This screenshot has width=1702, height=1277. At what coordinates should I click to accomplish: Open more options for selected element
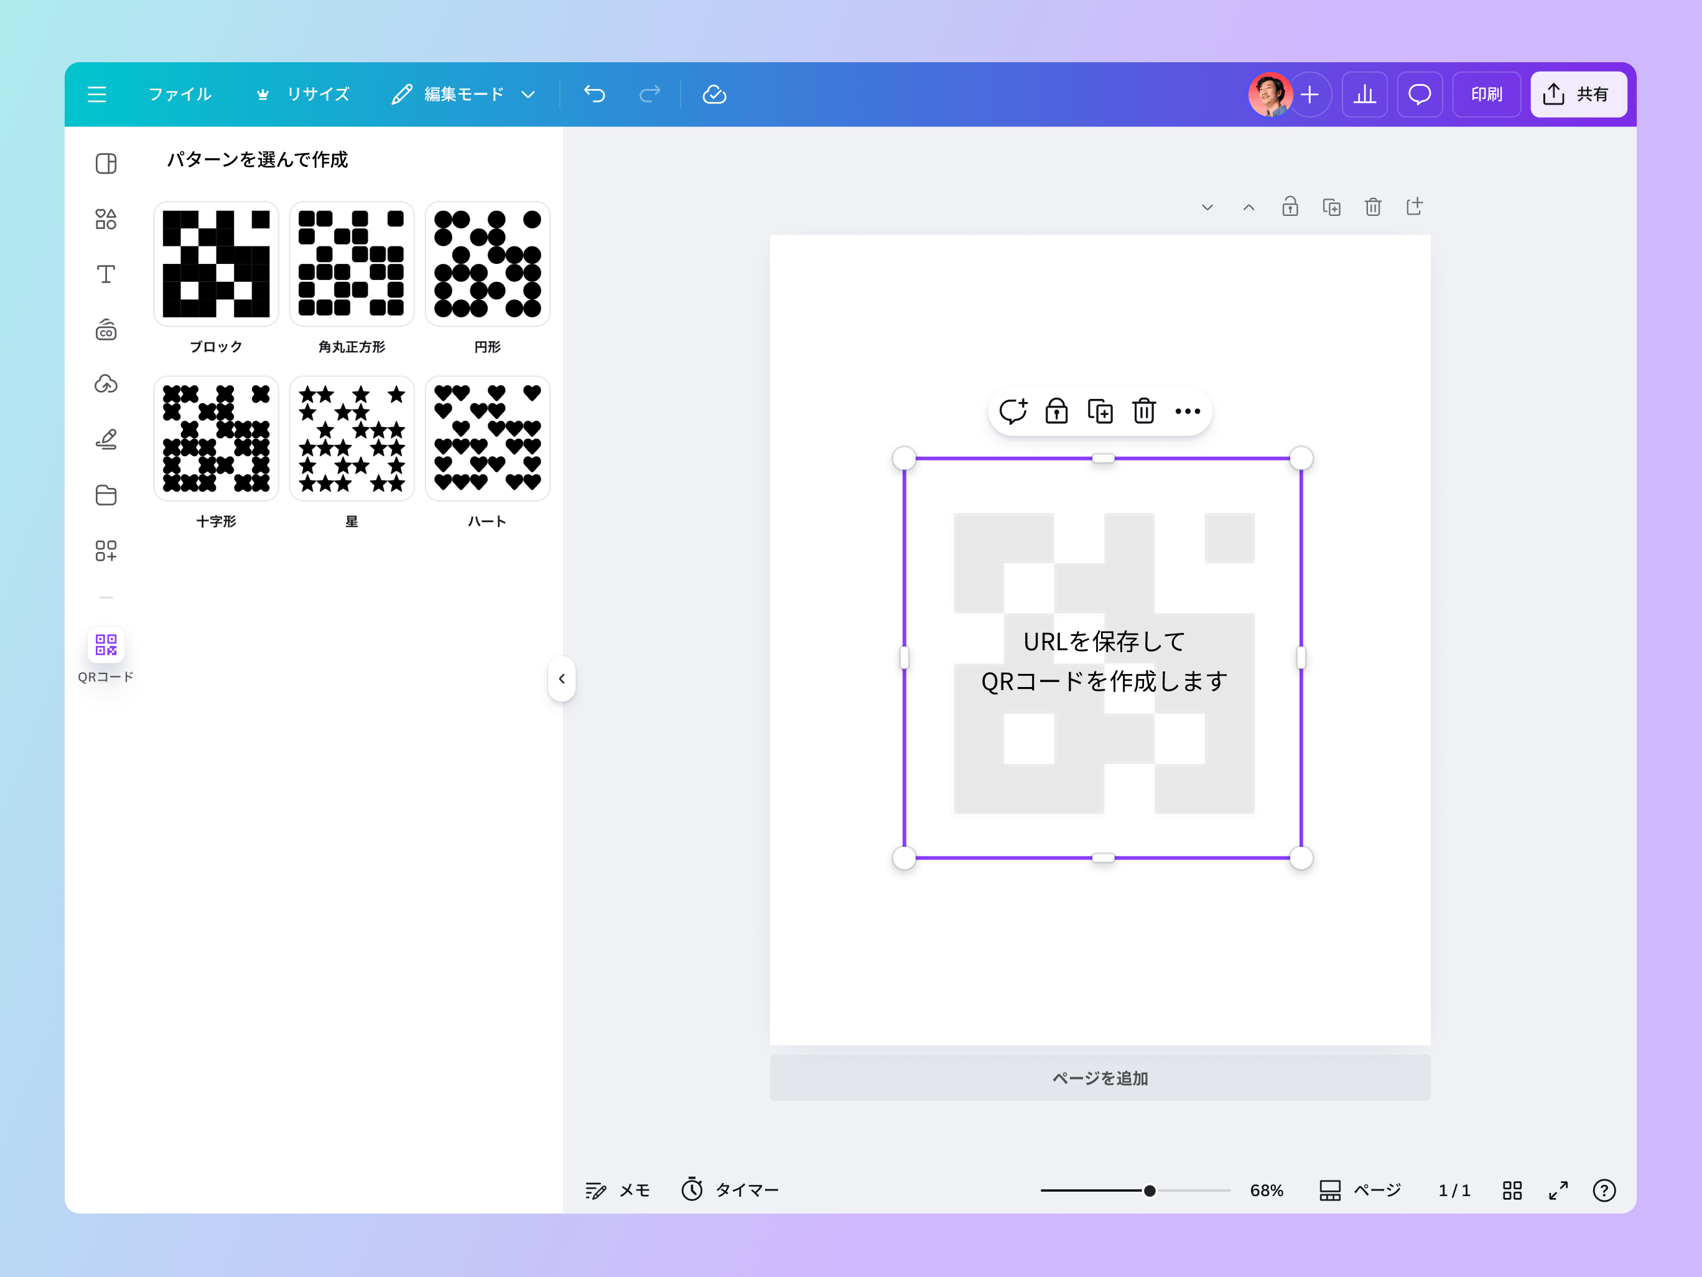click(x=1188, y=411)
